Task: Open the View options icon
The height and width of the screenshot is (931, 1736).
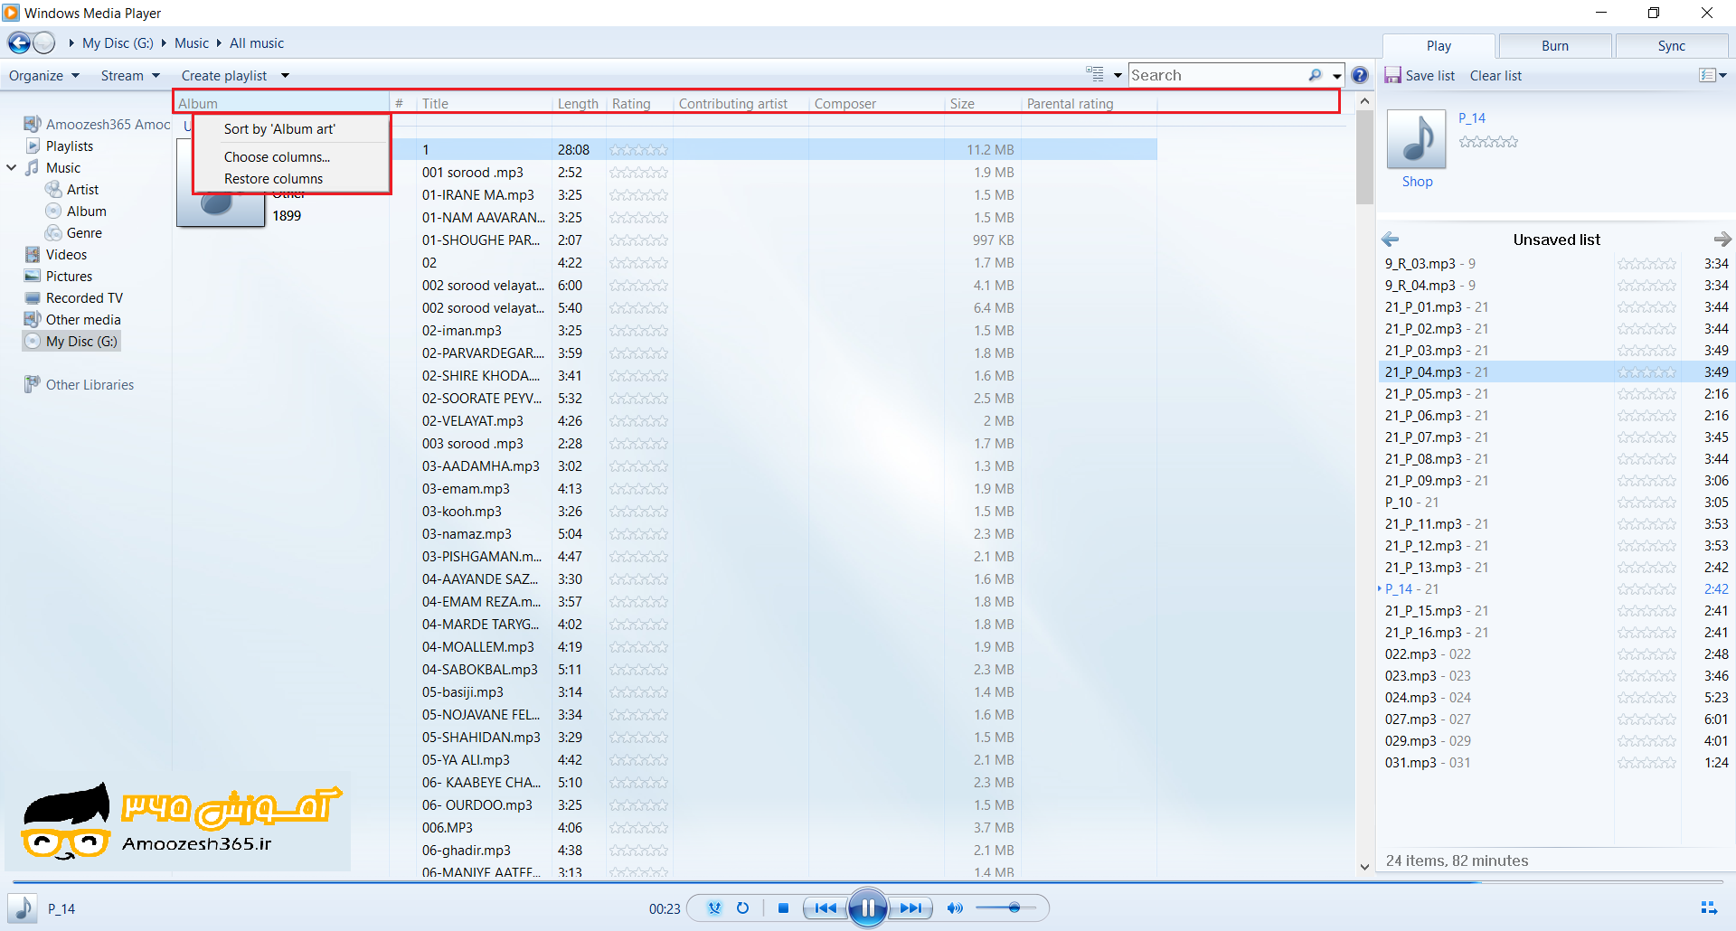Action: point(1095,75)
